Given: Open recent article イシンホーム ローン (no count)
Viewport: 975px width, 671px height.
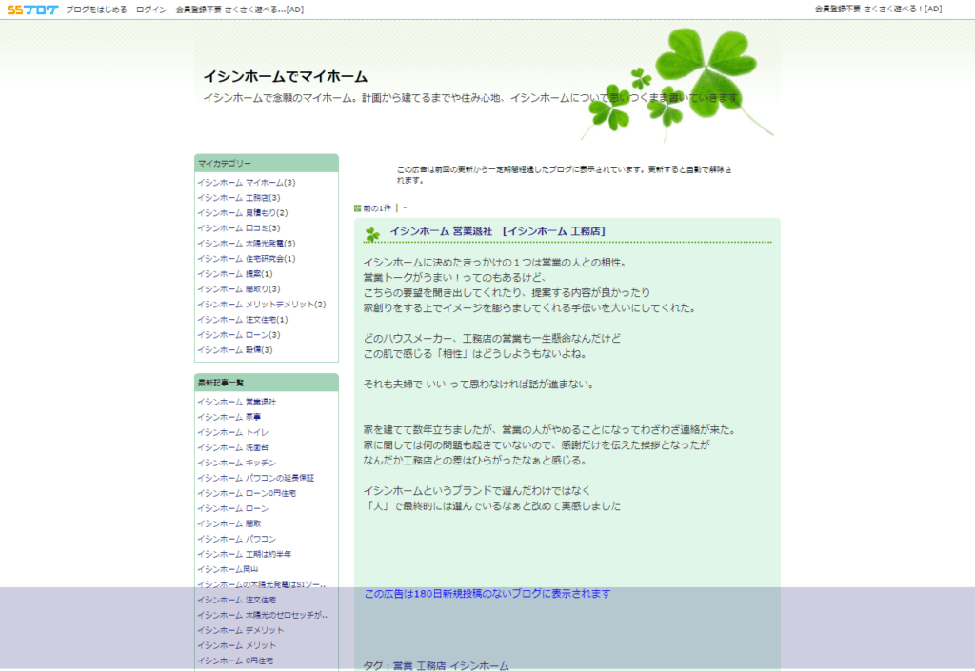Looking at the screenshot, I should click(233, 508).
